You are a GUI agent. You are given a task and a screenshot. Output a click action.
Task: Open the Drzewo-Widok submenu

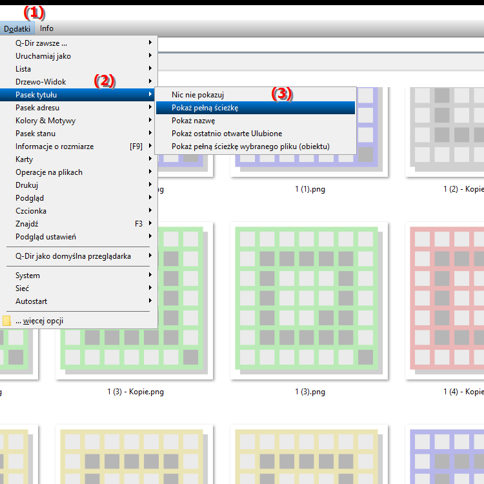pyautogui.click(x=79, y=82)
